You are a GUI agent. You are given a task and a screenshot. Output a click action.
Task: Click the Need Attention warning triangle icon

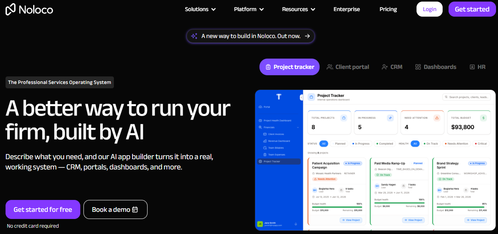coord(437,118)
